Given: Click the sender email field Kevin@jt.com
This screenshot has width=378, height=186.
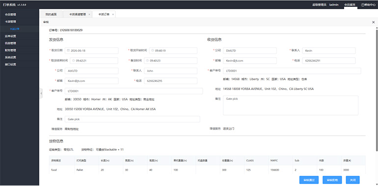Looking at the screenshot, I should (92, 81).
